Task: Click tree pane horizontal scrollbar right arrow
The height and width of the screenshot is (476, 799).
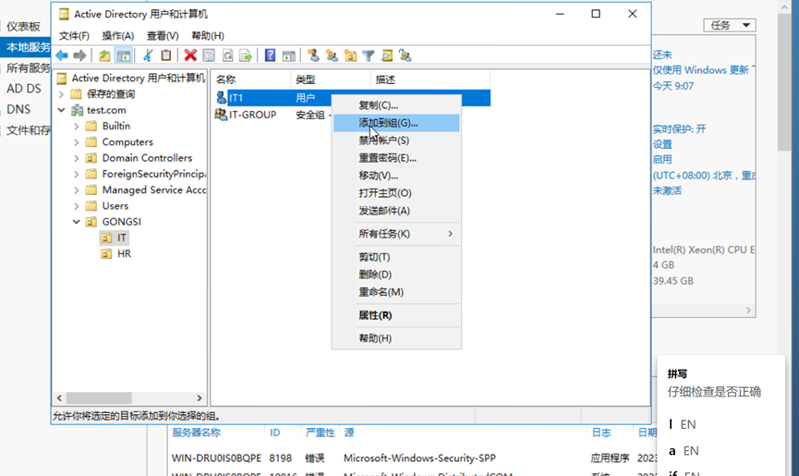Action: (200, 398)
